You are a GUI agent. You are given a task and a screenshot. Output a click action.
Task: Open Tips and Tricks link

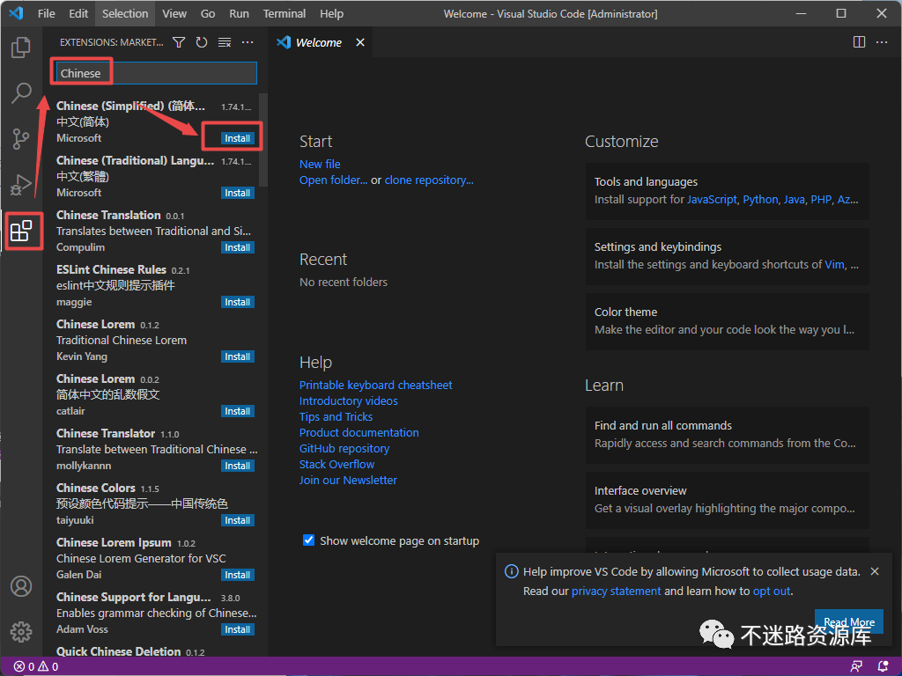336,416
